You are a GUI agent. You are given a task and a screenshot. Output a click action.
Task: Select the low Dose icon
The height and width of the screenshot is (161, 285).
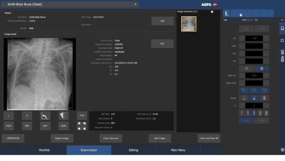click(244, 98)
